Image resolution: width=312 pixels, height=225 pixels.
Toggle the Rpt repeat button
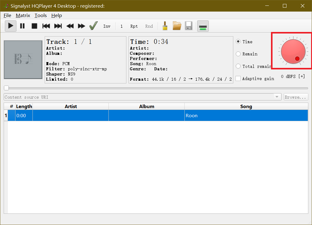point(134,26)
